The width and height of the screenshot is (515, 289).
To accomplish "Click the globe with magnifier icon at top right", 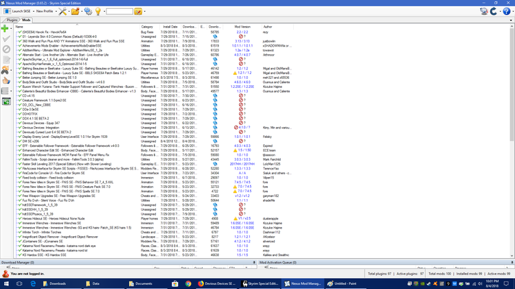I will pos(484,12).
